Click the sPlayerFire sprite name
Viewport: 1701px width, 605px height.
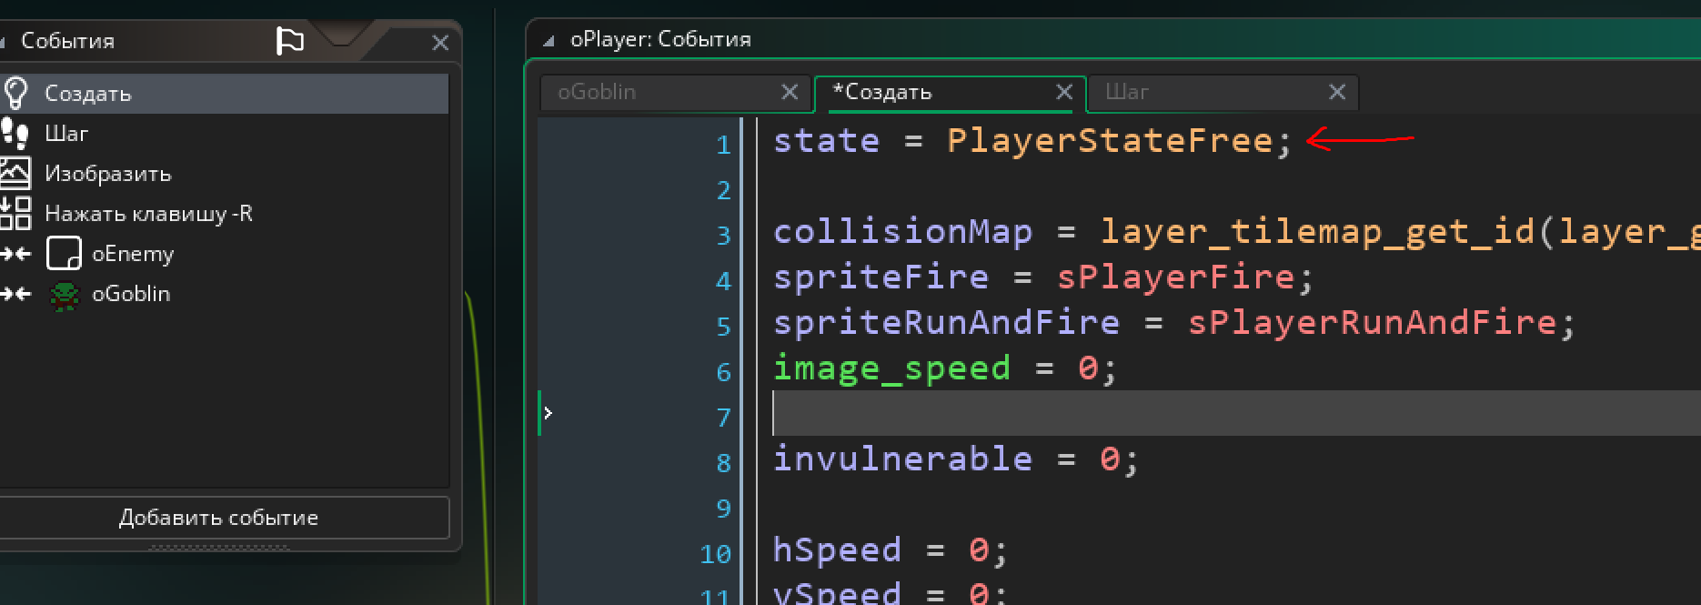tap(1175, 277)
